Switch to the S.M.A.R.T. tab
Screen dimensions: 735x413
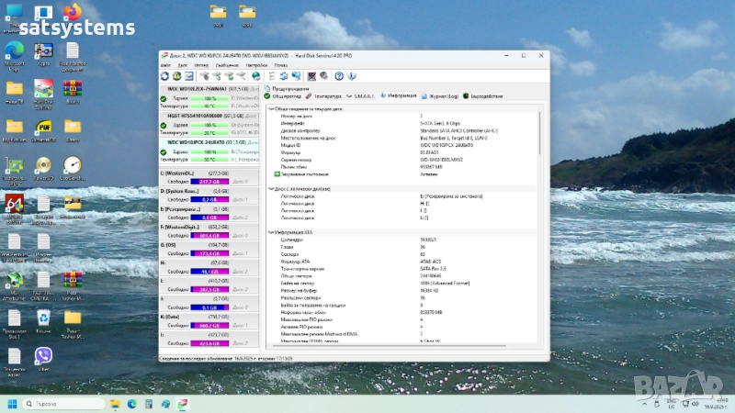click(x=362, y=95)
